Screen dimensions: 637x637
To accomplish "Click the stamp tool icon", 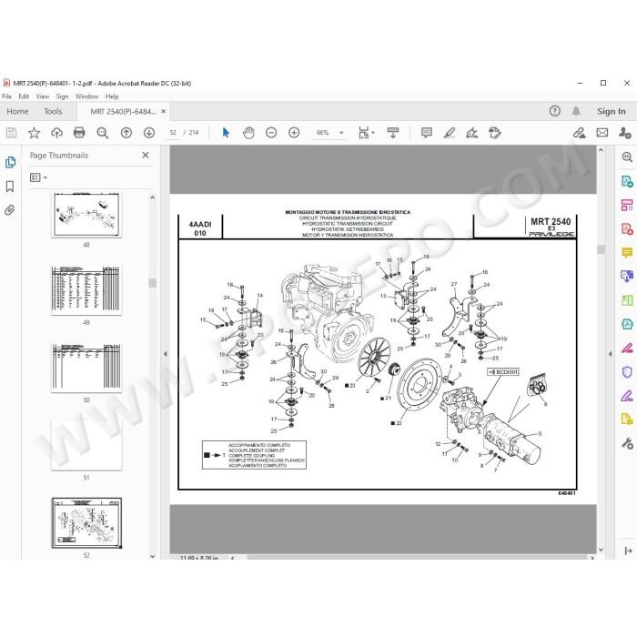I will (x=495, y=133).
